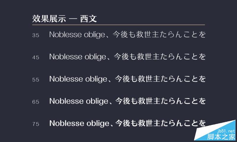Screen dimensions: 237x142
Task: Select the weight label 55
Action: pyautogui.click(x=36, y=80)
